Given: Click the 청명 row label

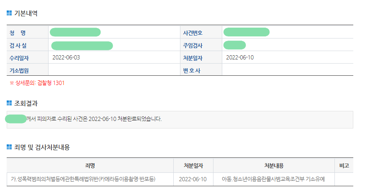Looking at the screenshot, I should click(x=18, y=33).
